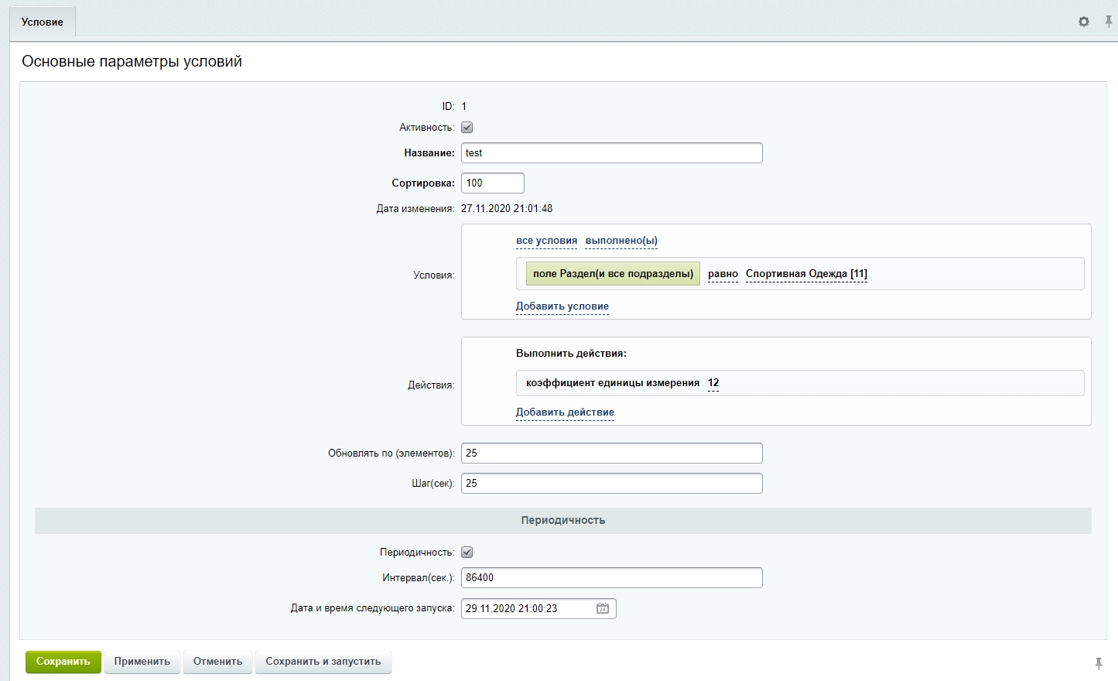The height and width of the screenshot is (681, 1118).
Task: Click the Добавить условие link
Action: (562, 306)
